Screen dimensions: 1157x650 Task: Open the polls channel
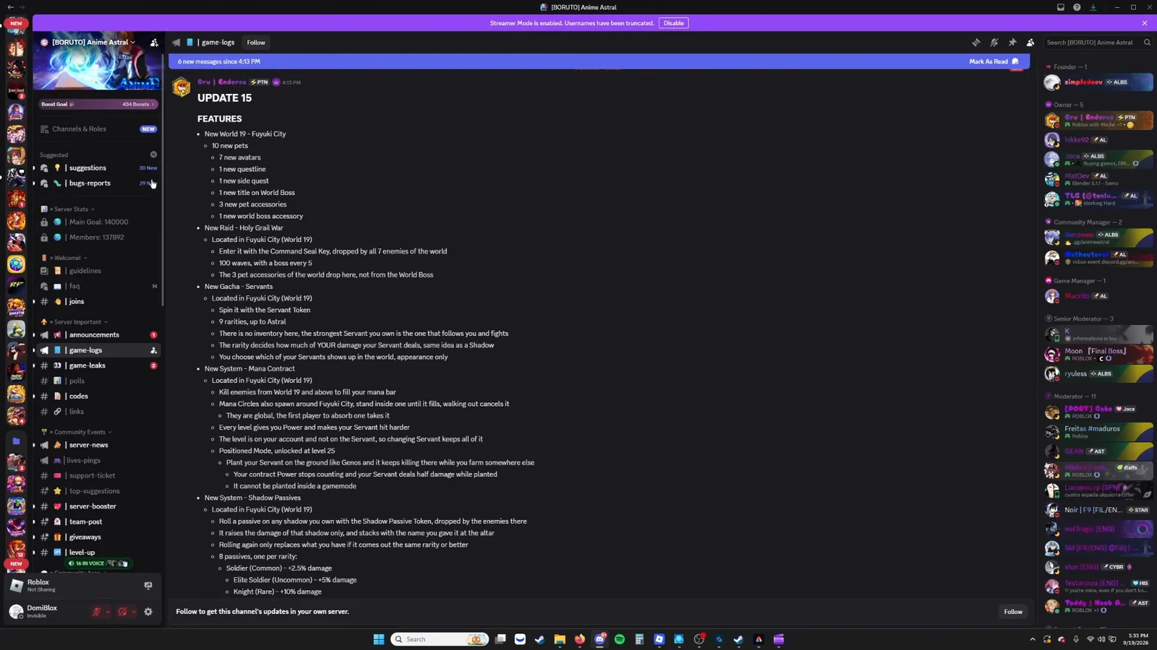click(x=98, y=381)
